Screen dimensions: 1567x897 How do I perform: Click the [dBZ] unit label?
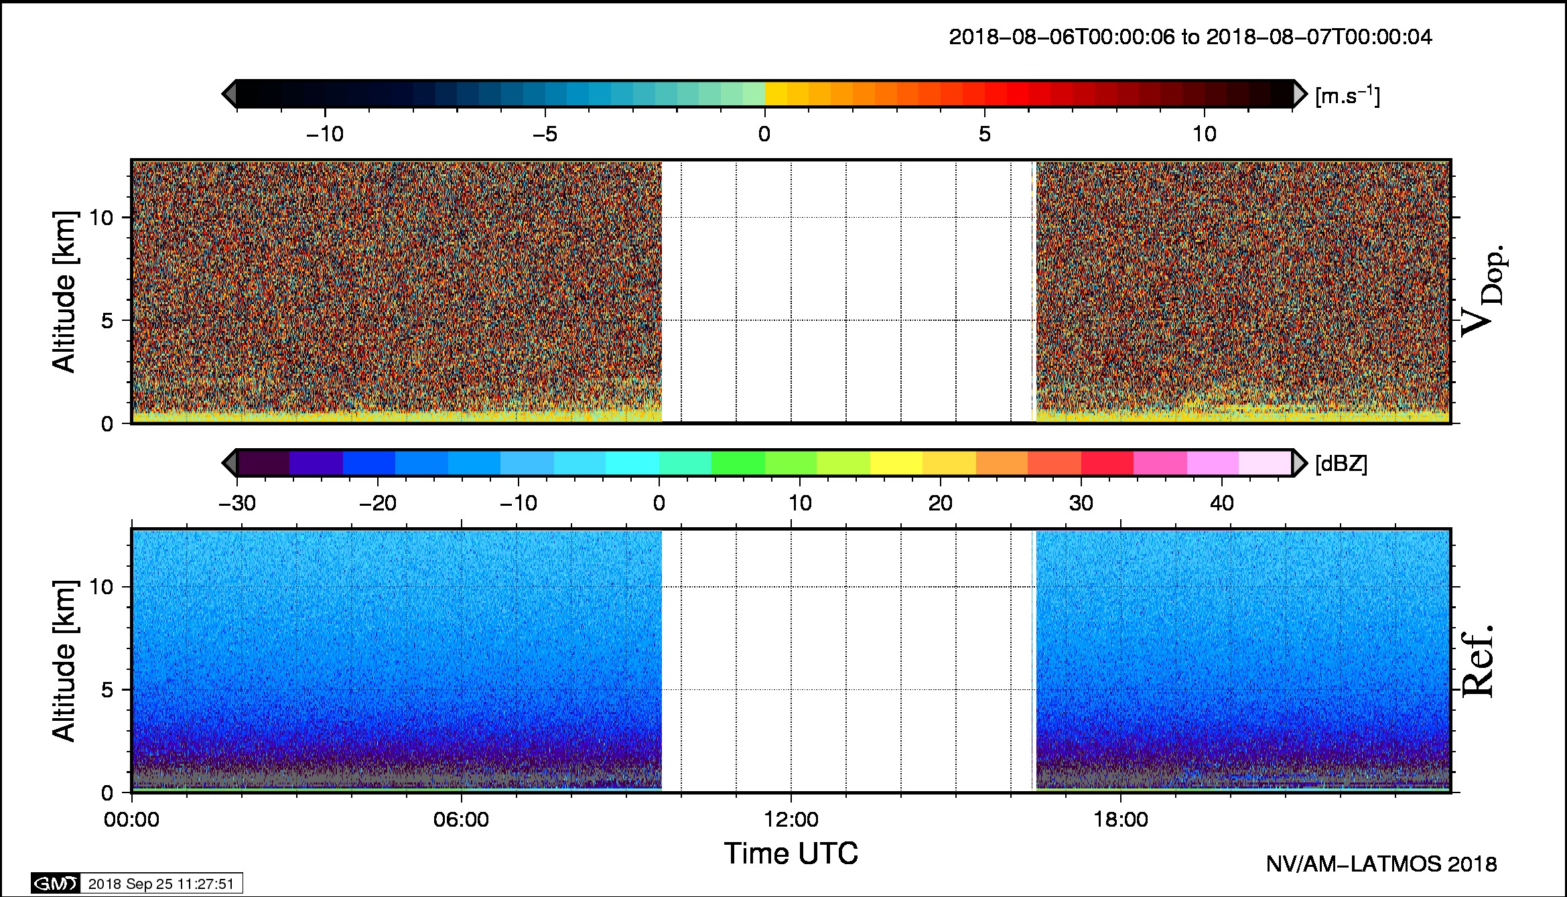click(1341, 464)
